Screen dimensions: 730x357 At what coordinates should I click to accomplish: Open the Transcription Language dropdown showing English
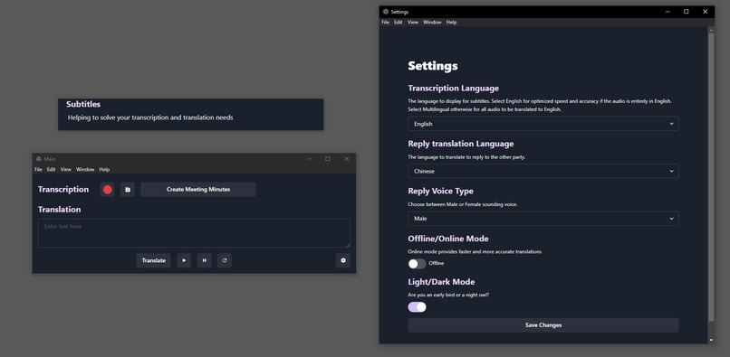(543, 124)
